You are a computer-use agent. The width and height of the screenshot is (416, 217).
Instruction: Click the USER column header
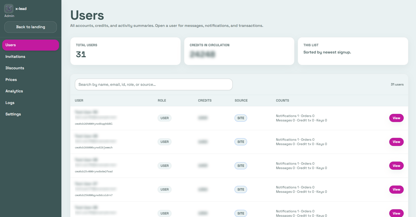click(79, 101)
